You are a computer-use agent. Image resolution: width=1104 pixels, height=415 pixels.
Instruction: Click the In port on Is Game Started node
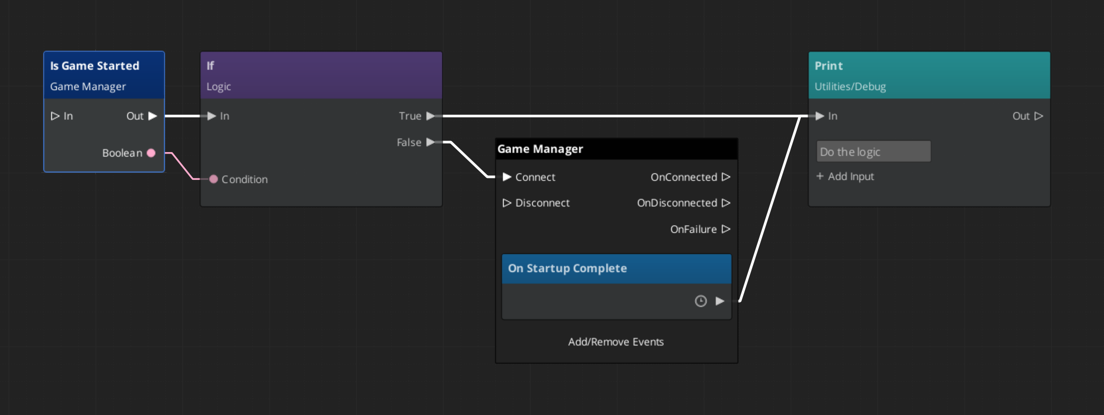pos(55,116)
